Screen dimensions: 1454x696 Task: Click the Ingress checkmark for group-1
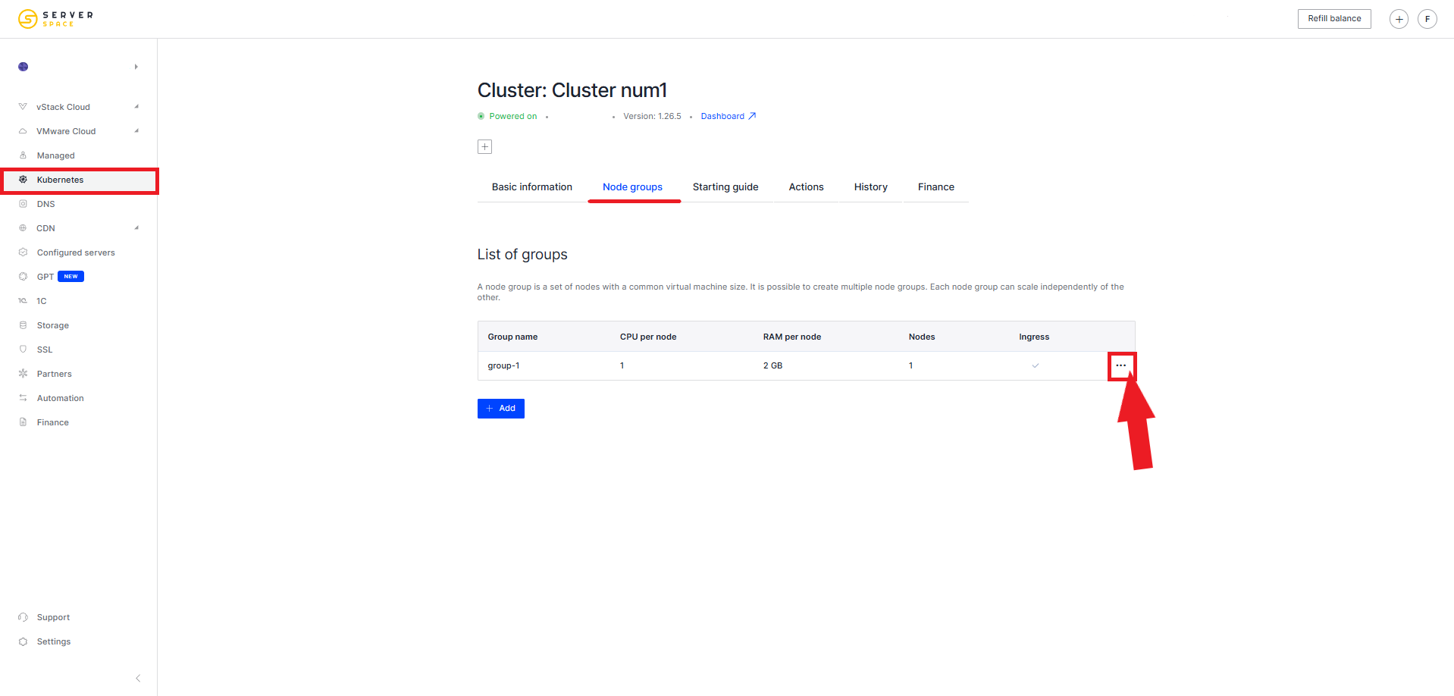(1035, 365)
